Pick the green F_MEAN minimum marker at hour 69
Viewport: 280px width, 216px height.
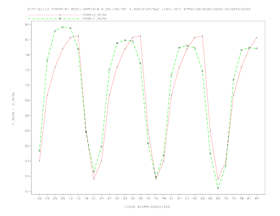point(218,188)
